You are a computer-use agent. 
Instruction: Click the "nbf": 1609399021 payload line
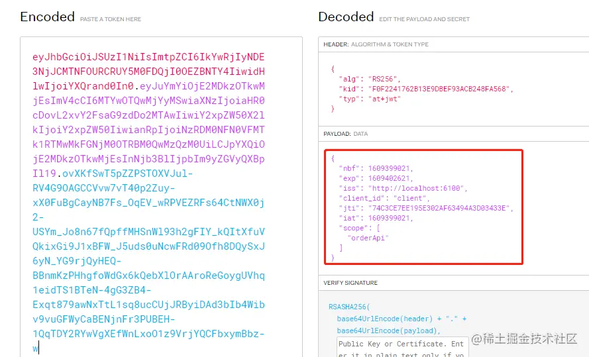click(376, 168)
